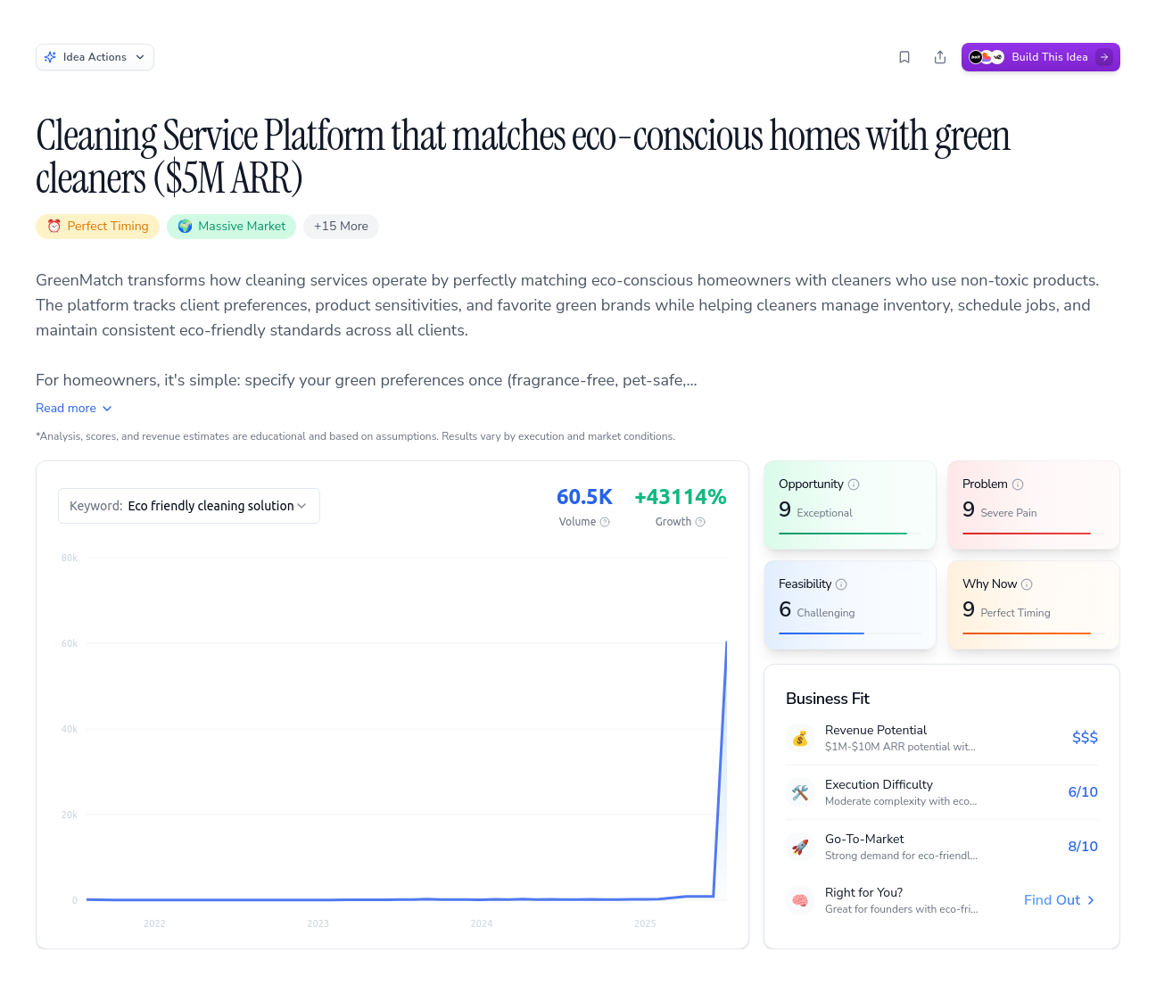The image size is (1156, 985).
Task: Show the +15 More tags
Action: point(341,227)
